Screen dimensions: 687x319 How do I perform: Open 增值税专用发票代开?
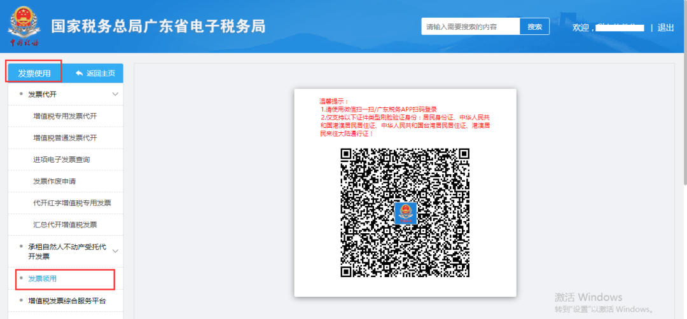click(x=66, y=116)
